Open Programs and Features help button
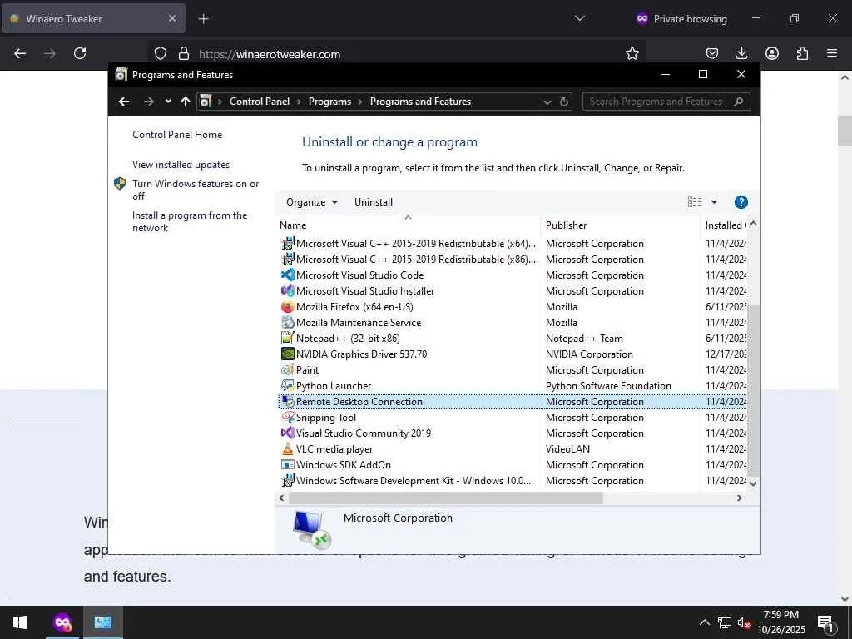This screenshot has width=852, height=639. [741, 202]
